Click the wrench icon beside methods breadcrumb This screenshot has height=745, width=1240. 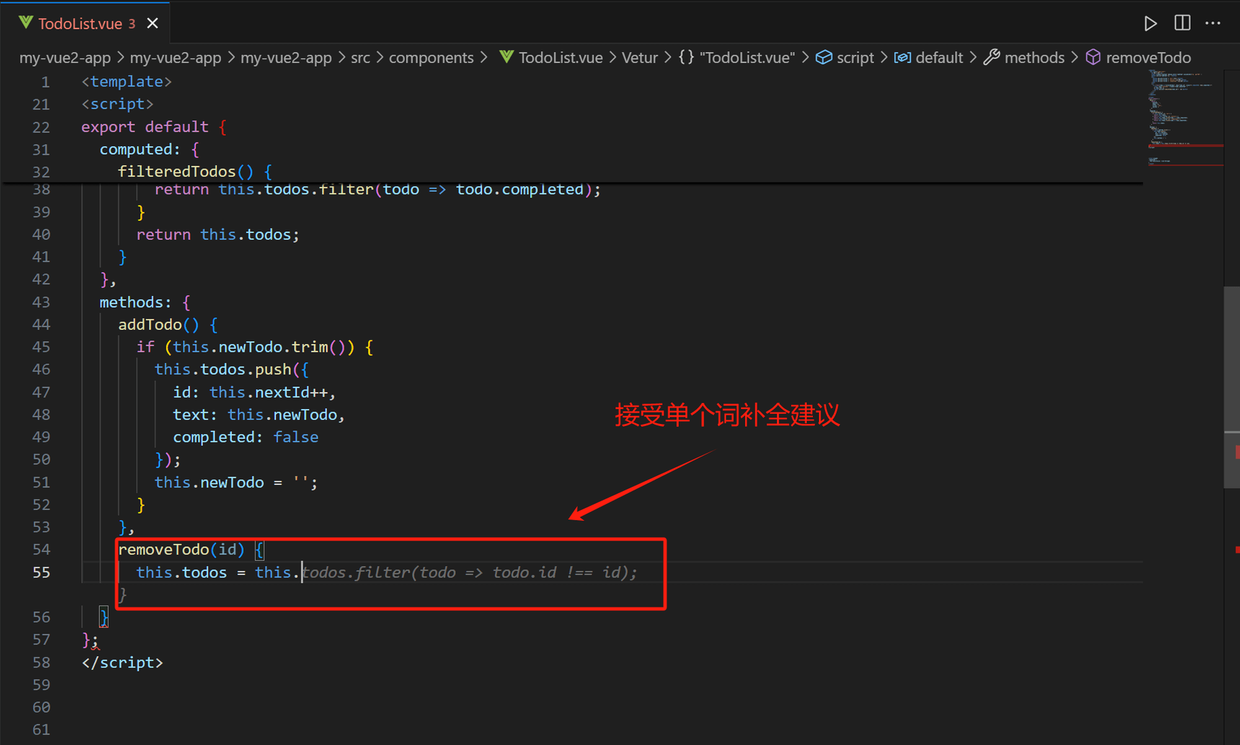click(991, 58)
